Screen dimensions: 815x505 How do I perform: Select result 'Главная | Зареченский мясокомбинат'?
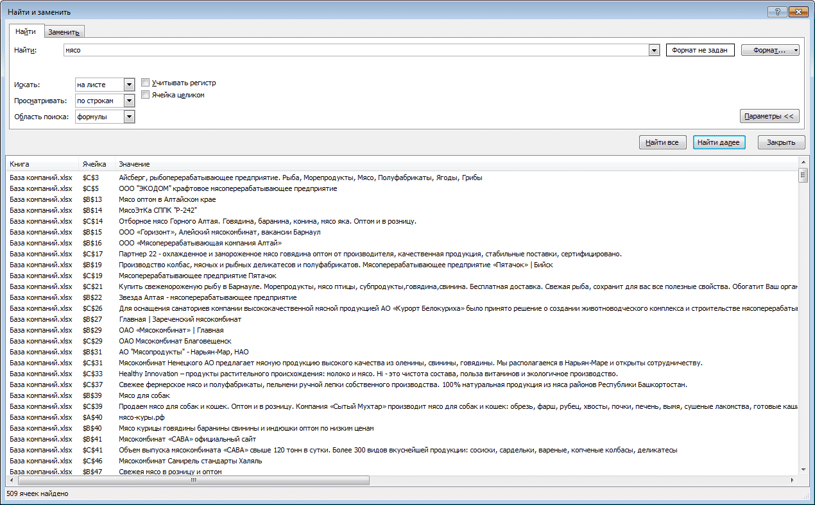pos(402,319)
